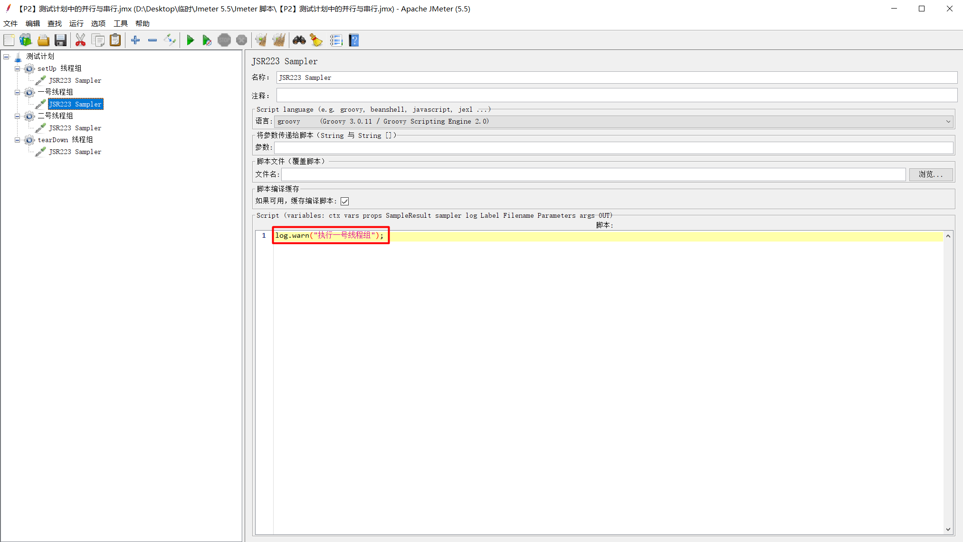Click the Stop test icon
Screen dimensions: 963x542
coord(224,40)
